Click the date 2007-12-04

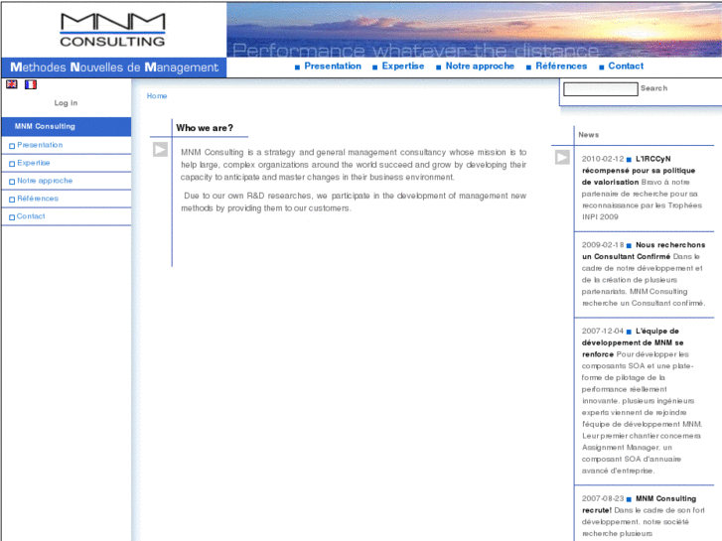[602, 331]
